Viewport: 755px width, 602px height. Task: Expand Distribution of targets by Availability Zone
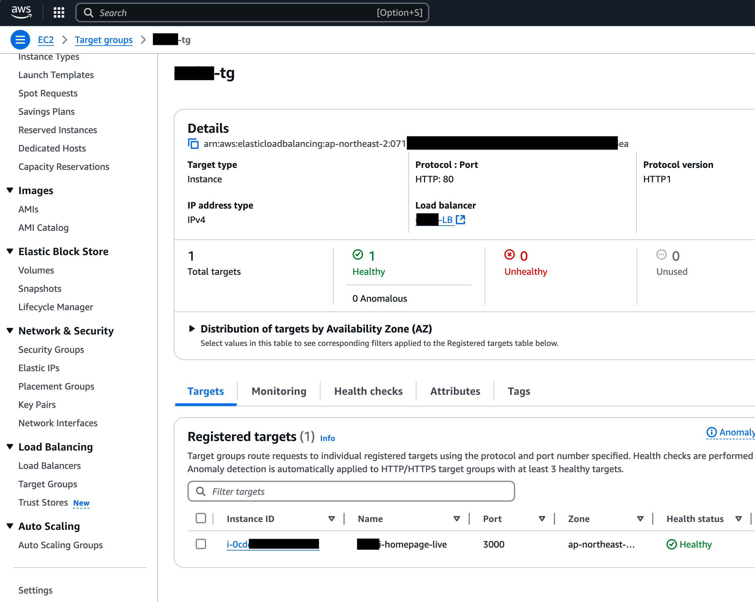click(x=192, y=329)
